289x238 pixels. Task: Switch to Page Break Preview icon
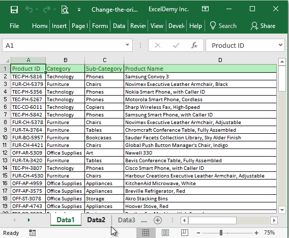[185, 232]
